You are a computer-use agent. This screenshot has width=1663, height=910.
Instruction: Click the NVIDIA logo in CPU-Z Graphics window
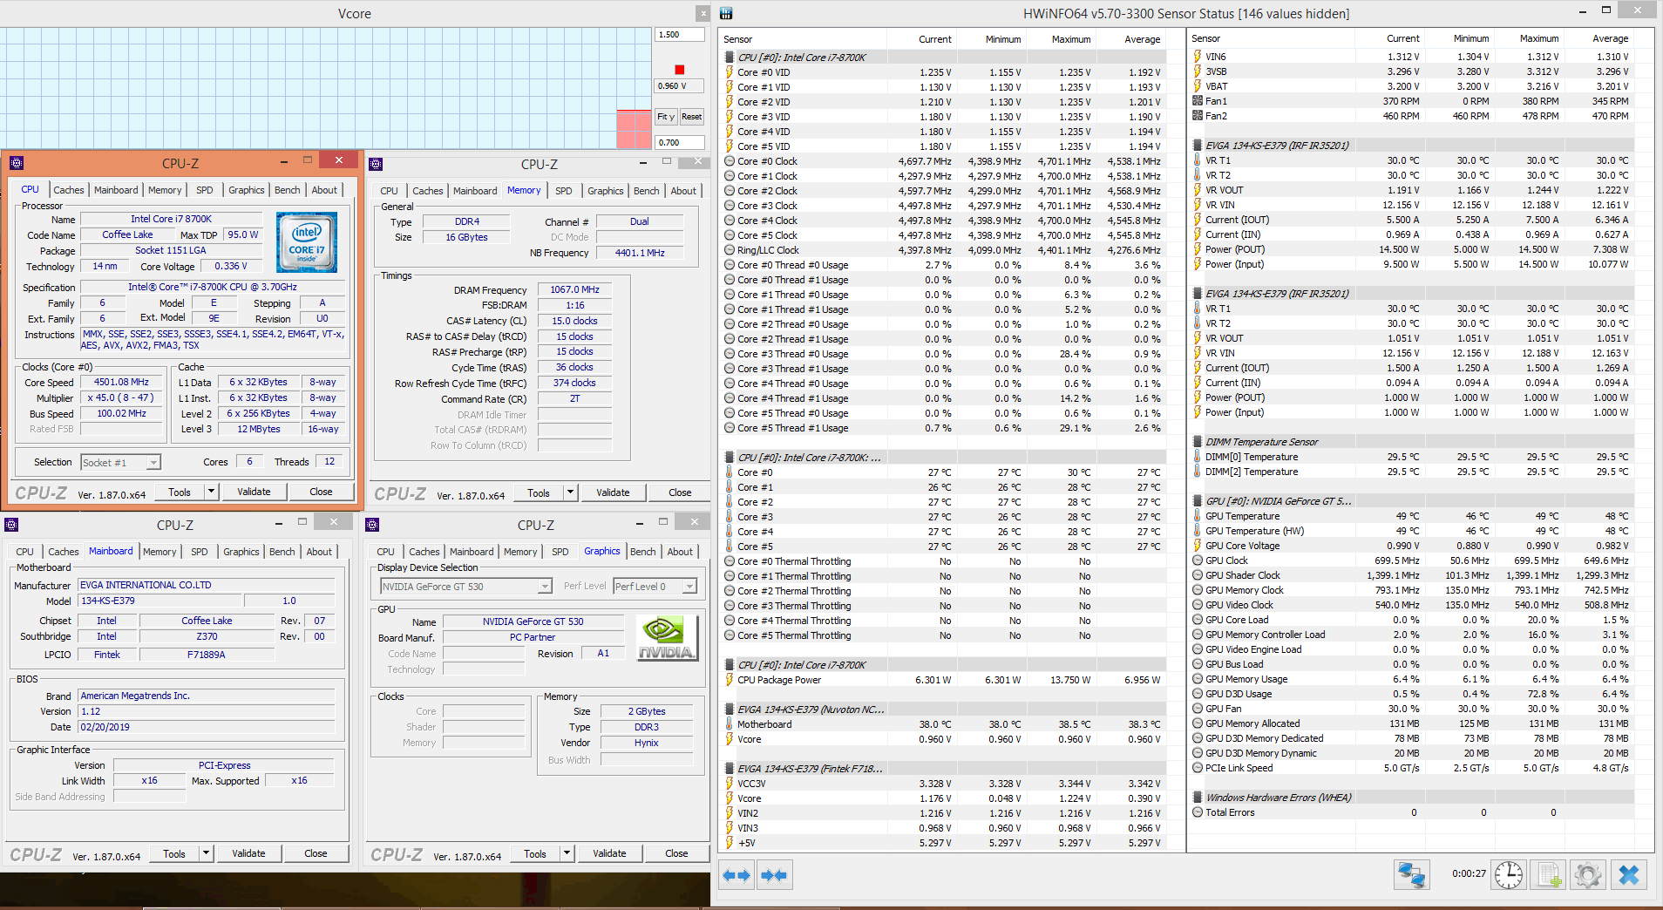click(x=667, y=638)
